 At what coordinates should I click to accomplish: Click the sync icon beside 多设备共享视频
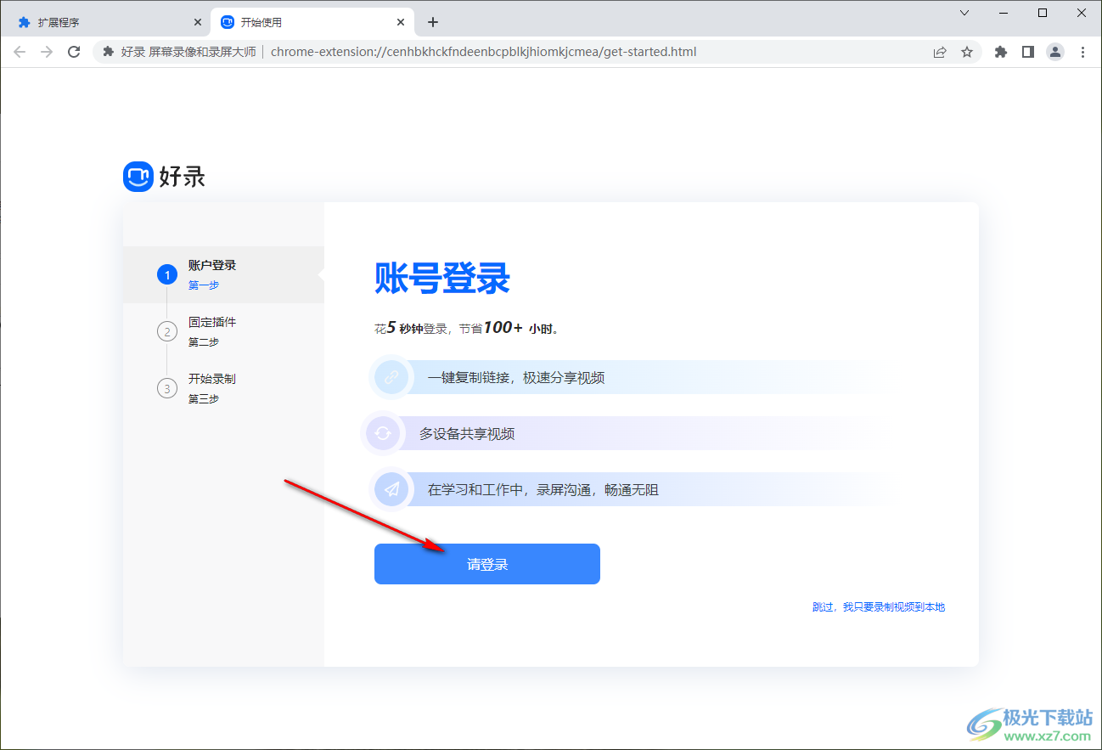383,433
